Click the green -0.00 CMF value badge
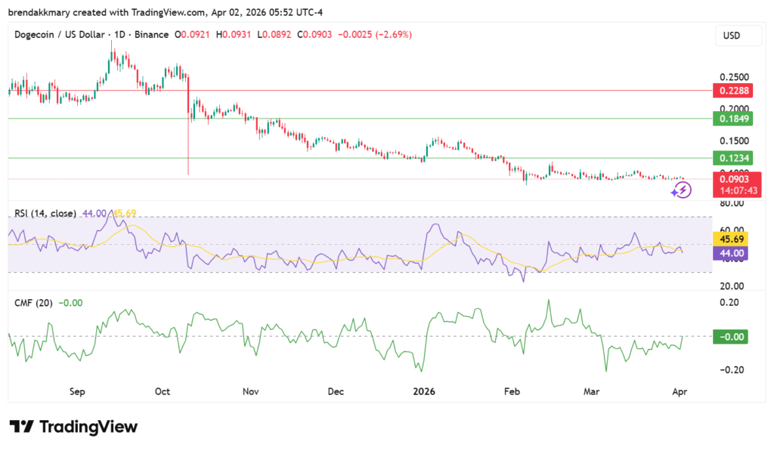 coord(730,337)
